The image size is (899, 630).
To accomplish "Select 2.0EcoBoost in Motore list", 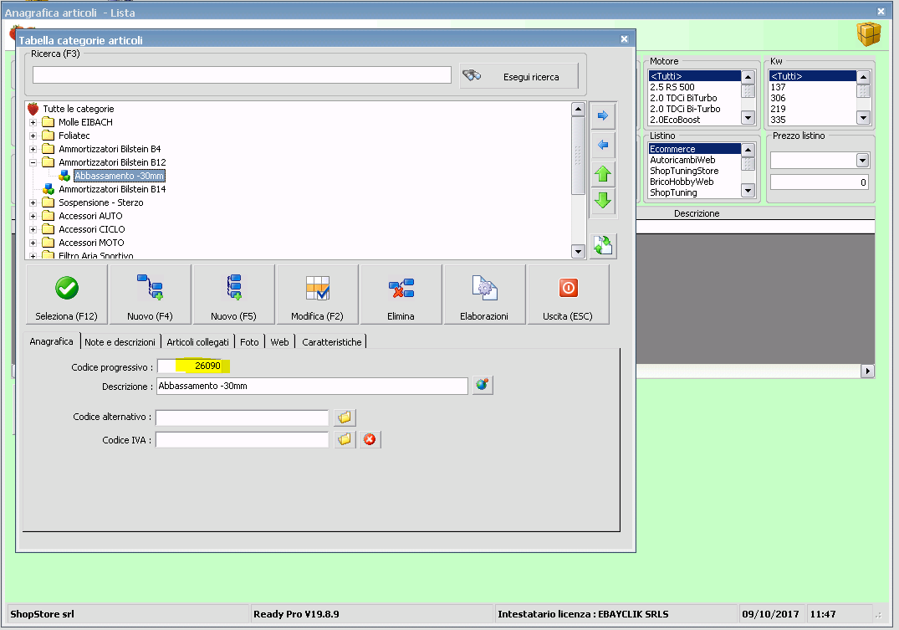I will tap(694, 120).
